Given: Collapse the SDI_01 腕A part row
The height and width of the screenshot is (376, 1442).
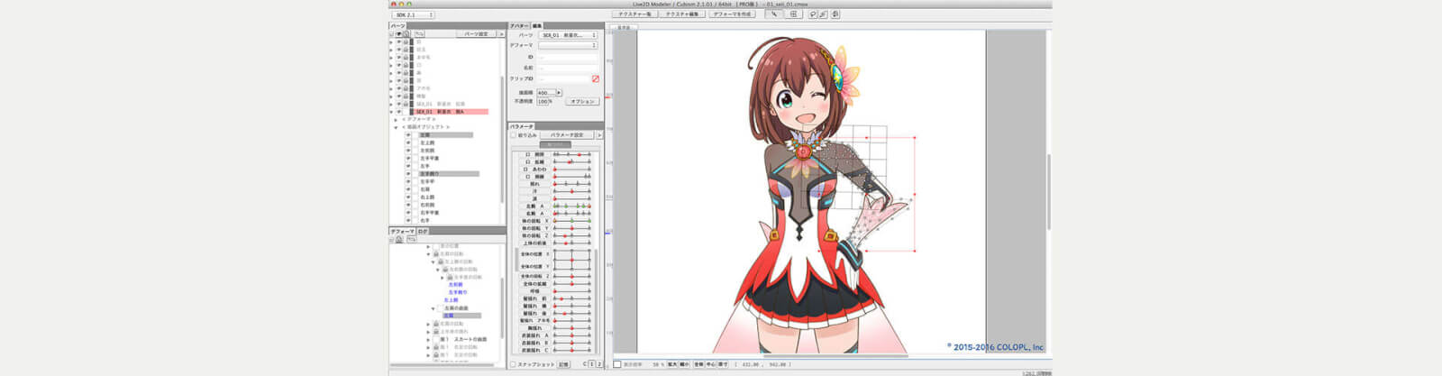Looking at the screenshot, I should pos(391,112).
